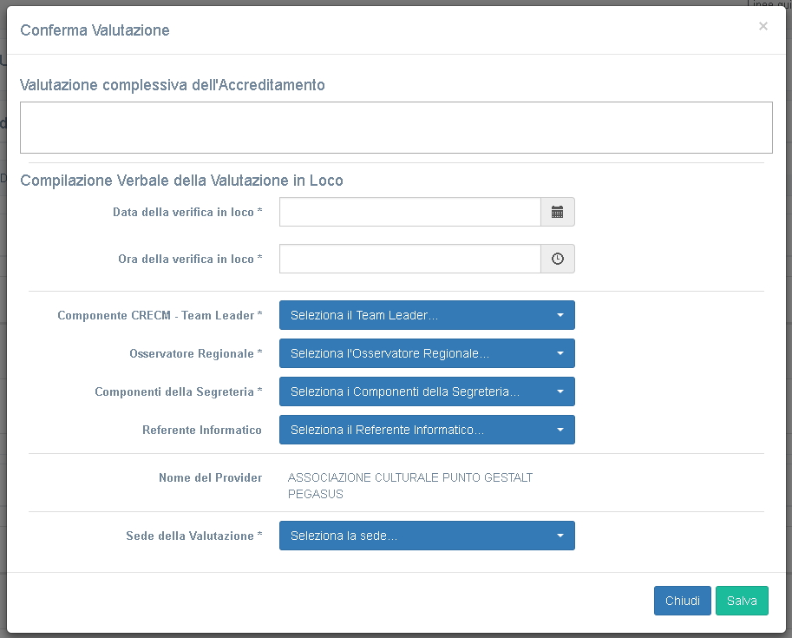
Task: Click the Osservatore Regionale label
Action: [x=196, y=353]
